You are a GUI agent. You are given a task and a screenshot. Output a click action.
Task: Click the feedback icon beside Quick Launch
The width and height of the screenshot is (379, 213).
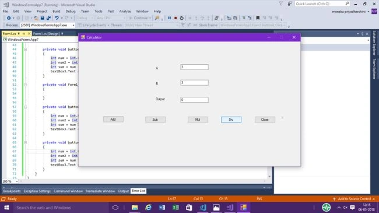click(x=290, y=4)
